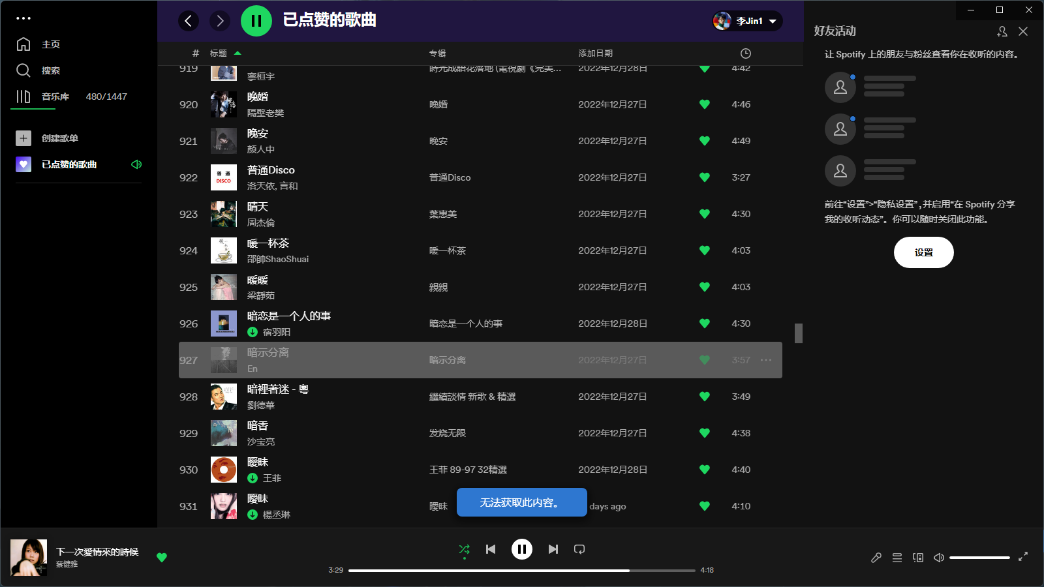Open the play queue
This screenshot has width=1044, height=587.
(x=897, y=558)
